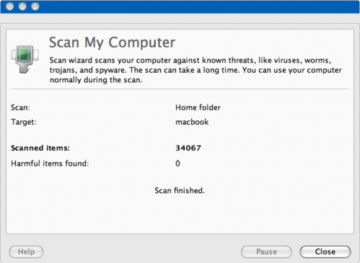Open Help for the scan wizard
The height and width of the screenshot is (263, 360).
(26, 251)
